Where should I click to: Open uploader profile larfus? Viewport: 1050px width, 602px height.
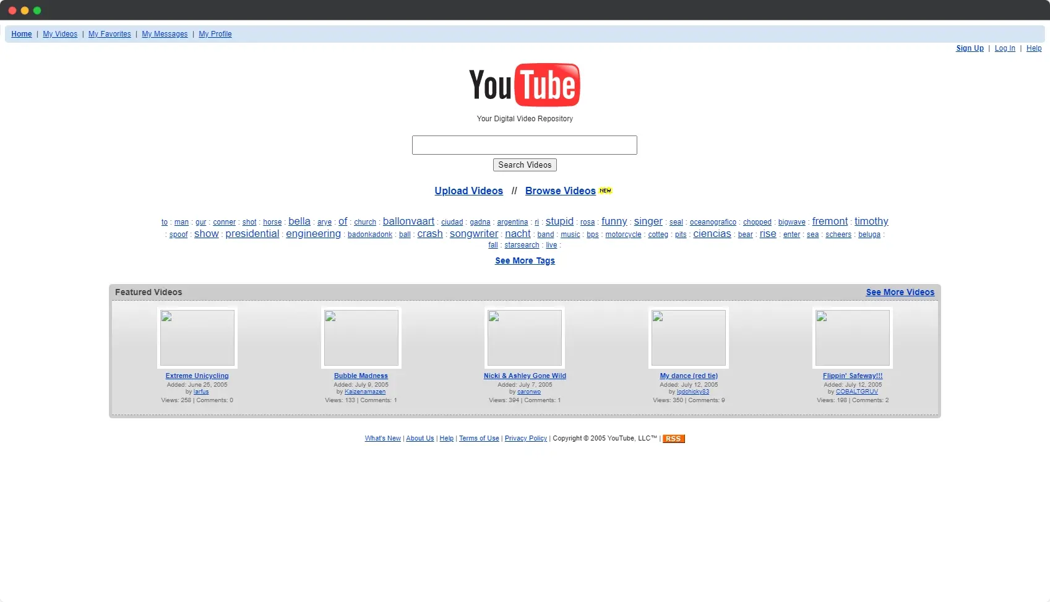201,392
